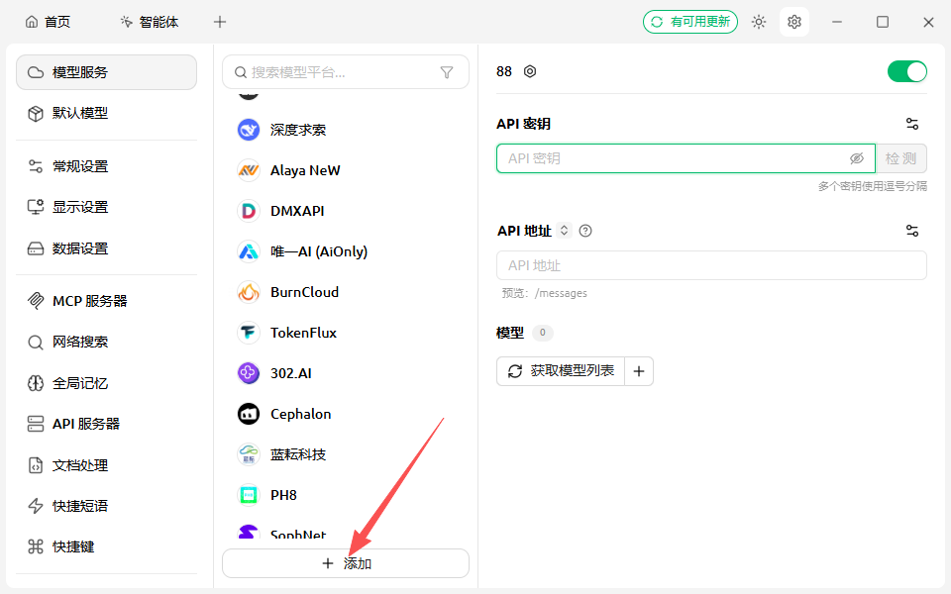The width and height of the screenshot is (951, 594).
Task: Expand the API 地址 type selector arrows
Action: [565, 231]
